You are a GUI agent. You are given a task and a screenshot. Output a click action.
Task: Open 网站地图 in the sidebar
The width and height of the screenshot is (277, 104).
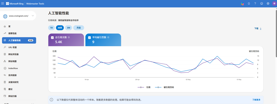pyautogui.click(x=19, y=61)
